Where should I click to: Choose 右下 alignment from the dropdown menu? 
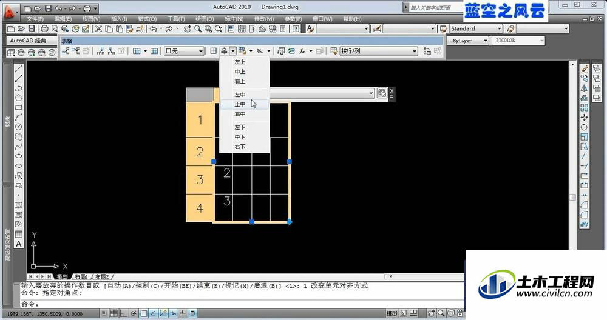[244, 147]
